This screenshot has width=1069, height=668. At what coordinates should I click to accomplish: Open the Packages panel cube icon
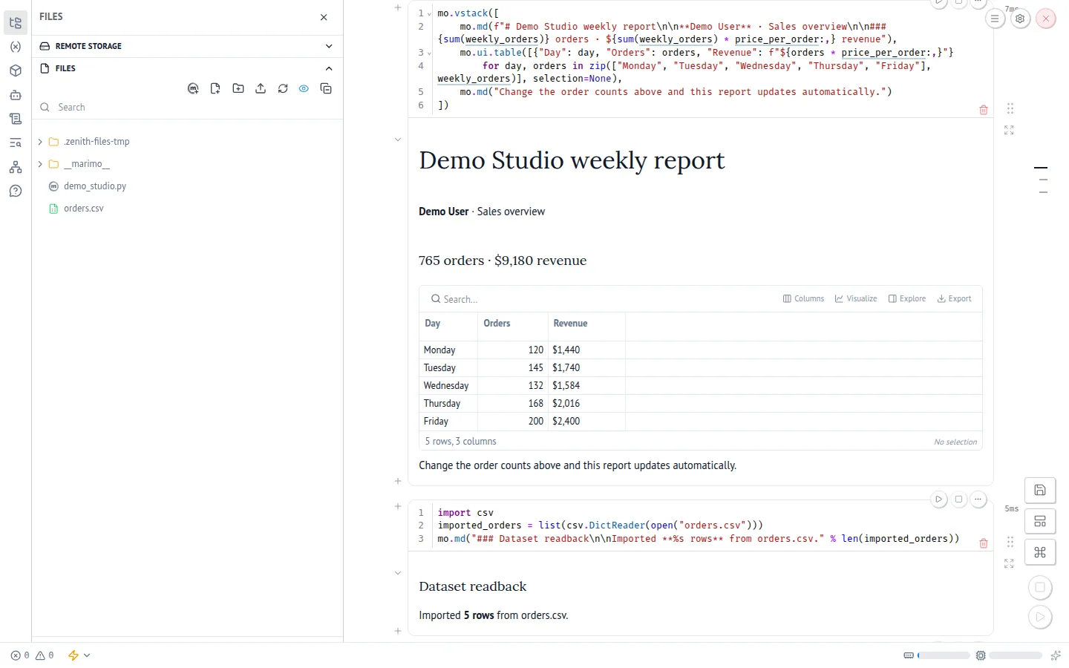coord(16,71)
